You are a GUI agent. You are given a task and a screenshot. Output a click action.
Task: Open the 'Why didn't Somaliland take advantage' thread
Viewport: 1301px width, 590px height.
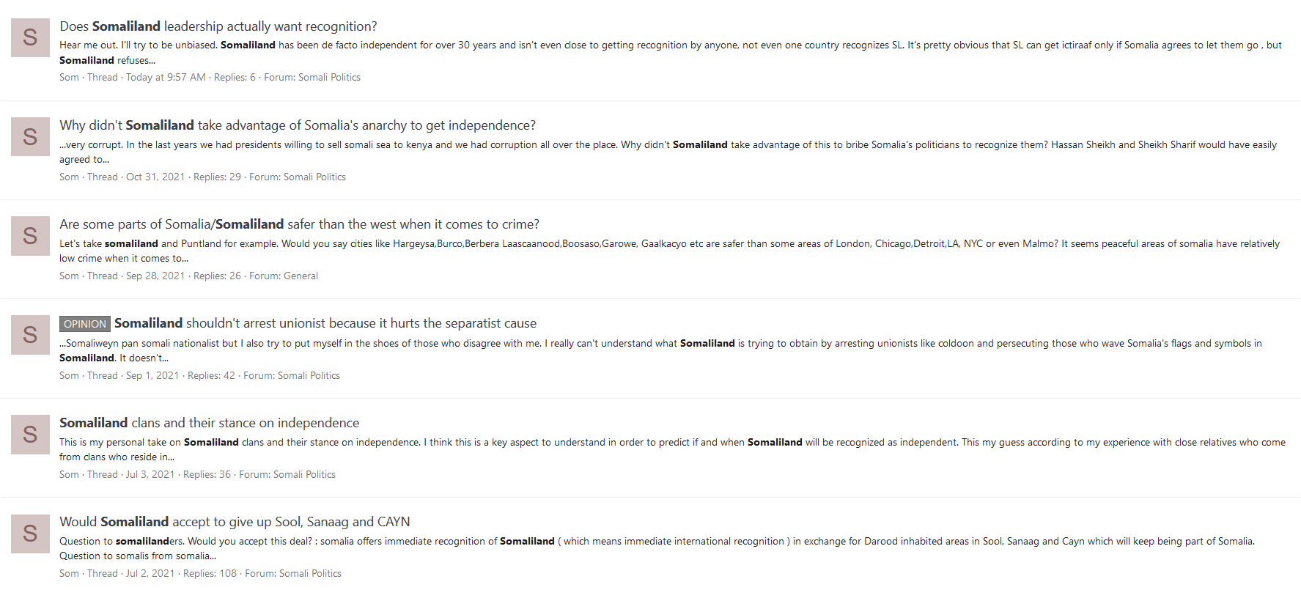pyautogui.click(x=298, y=125)
